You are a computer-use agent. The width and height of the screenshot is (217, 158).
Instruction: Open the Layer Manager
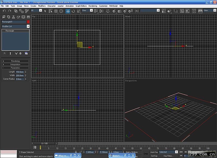[x=175, y=11]
